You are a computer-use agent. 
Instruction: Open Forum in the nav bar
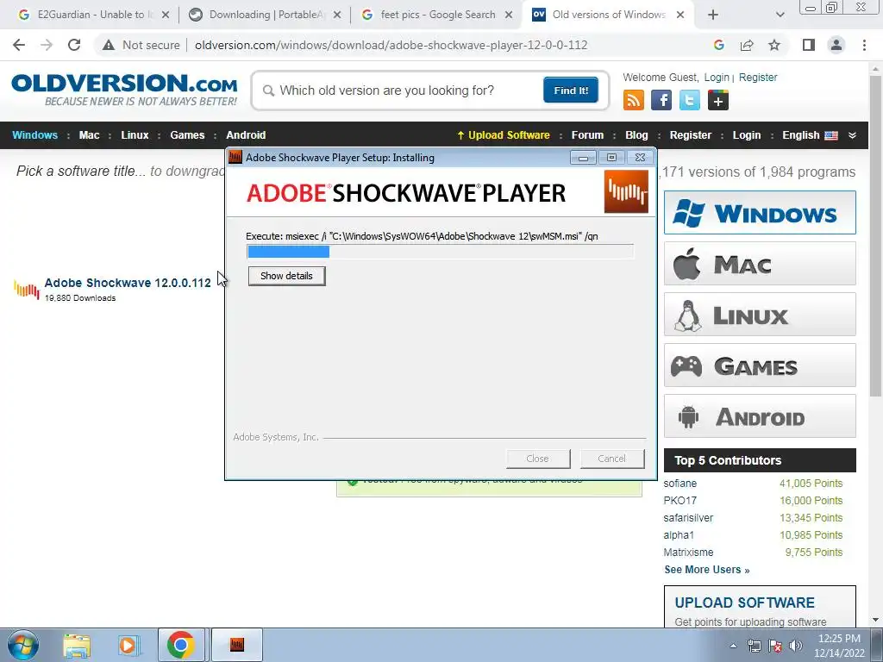[587, 135]
